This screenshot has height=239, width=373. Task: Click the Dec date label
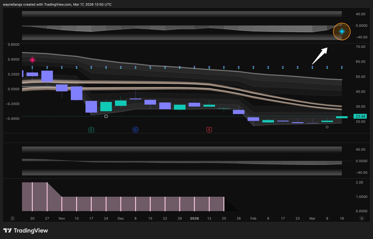click(x=121, y=218)
